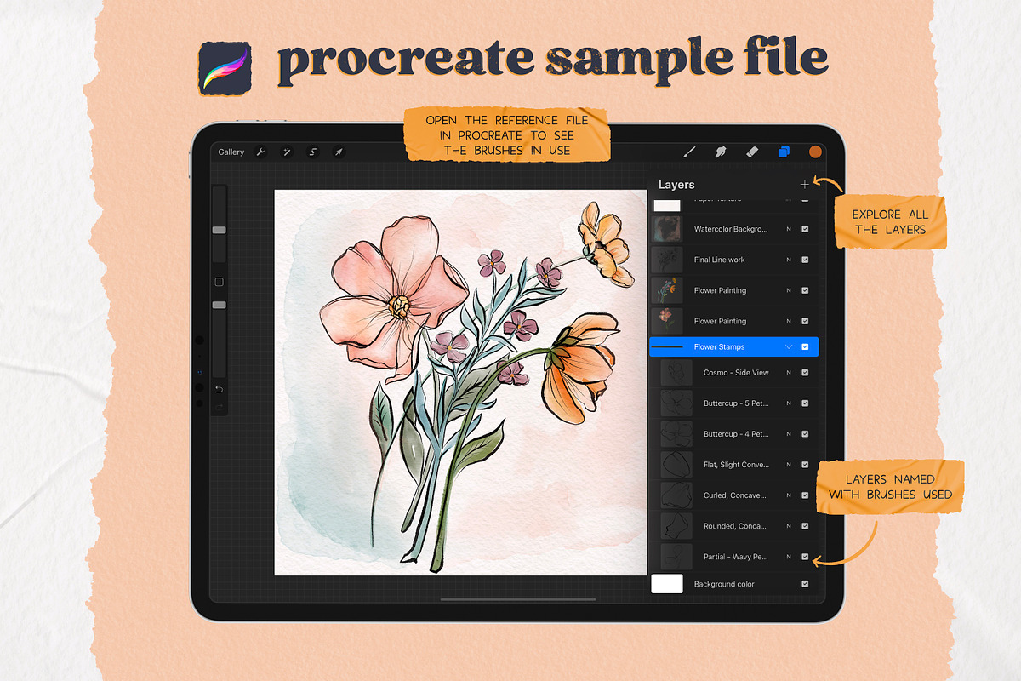Select the Final Line work layer name
Image resolution: width=1021 pixels, height=681 pixels.
[720, 260]
